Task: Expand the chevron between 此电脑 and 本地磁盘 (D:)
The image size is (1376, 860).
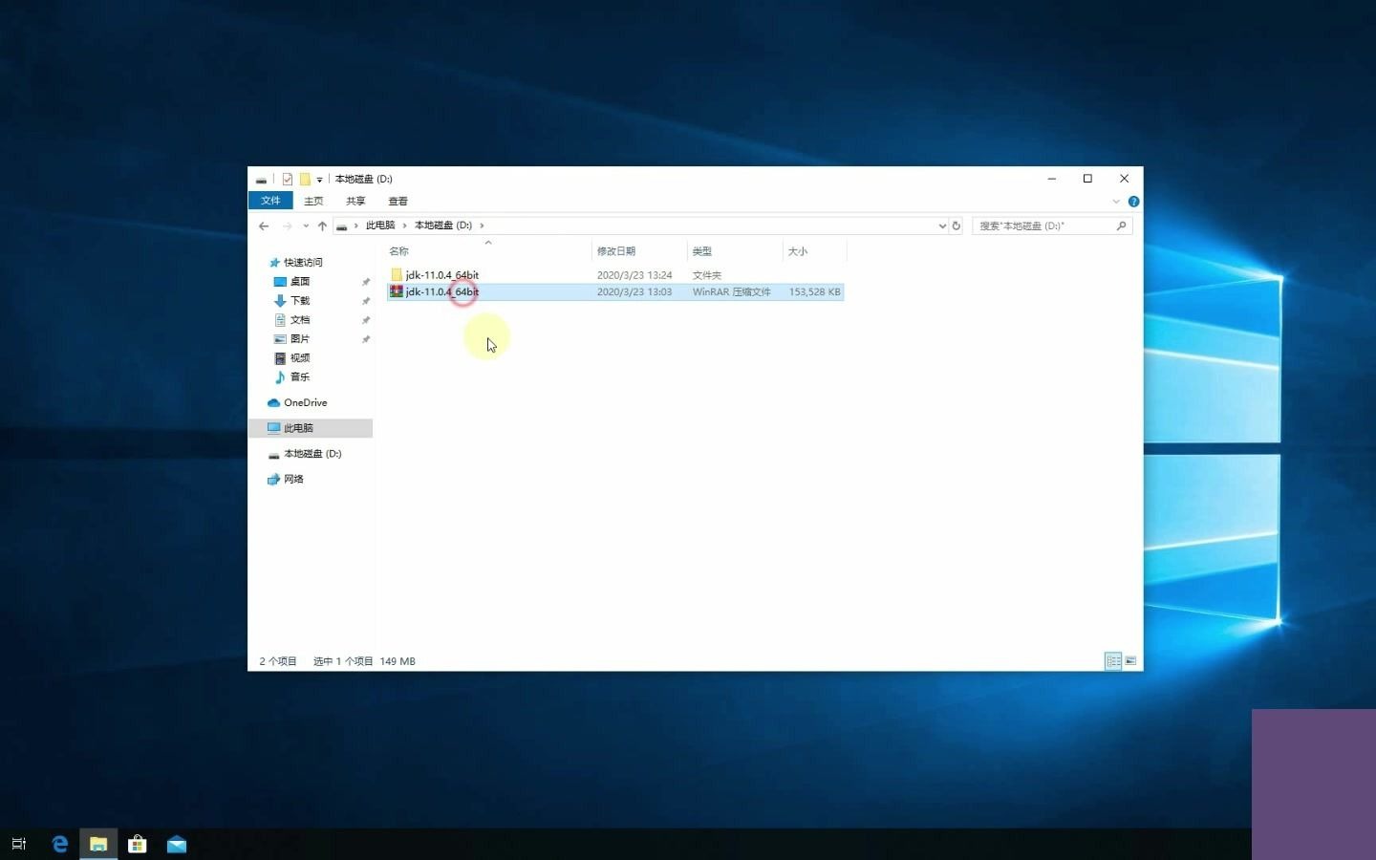Action: coord(404,226)
